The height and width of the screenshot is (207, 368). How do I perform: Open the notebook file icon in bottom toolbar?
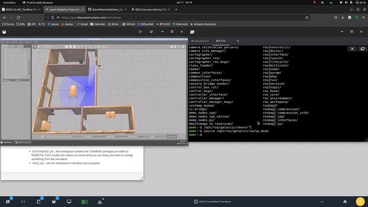click(39, 202)
